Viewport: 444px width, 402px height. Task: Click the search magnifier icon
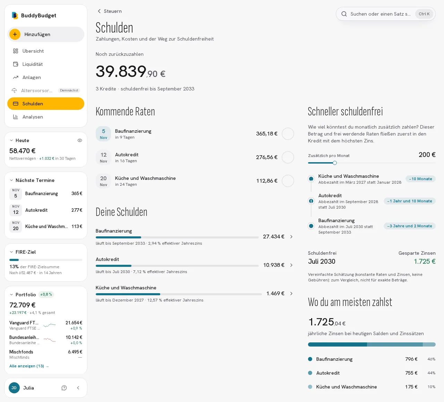344,14
